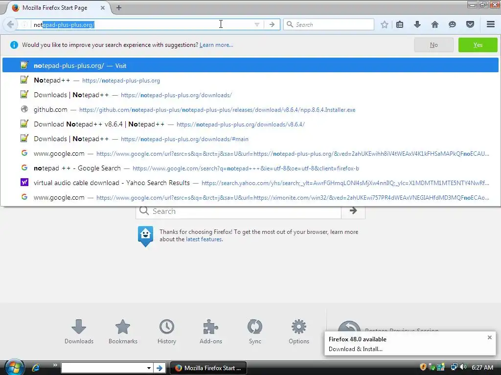
Task: Click the network tray icon
Action: click(454, 367)
